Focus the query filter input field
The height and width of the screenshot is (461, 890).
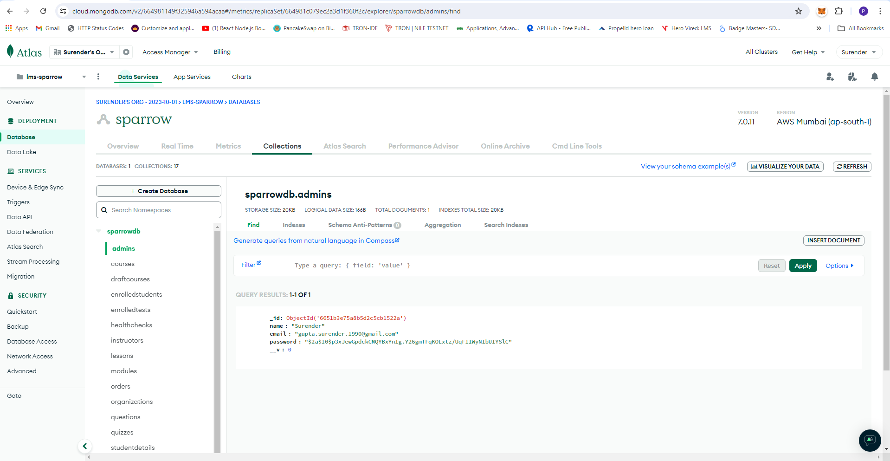(x=522, y=266)
